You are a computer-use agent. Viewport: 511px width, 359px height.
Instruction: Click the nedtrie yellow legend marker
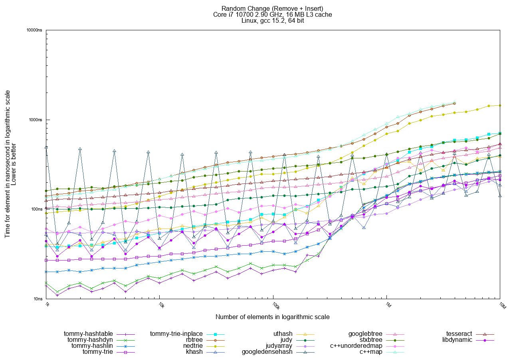[x=215, y=346]
